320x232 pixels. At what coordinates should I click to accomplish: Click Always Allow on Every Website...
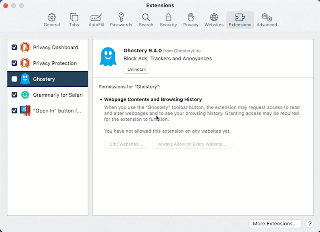(x=192, y=144)
